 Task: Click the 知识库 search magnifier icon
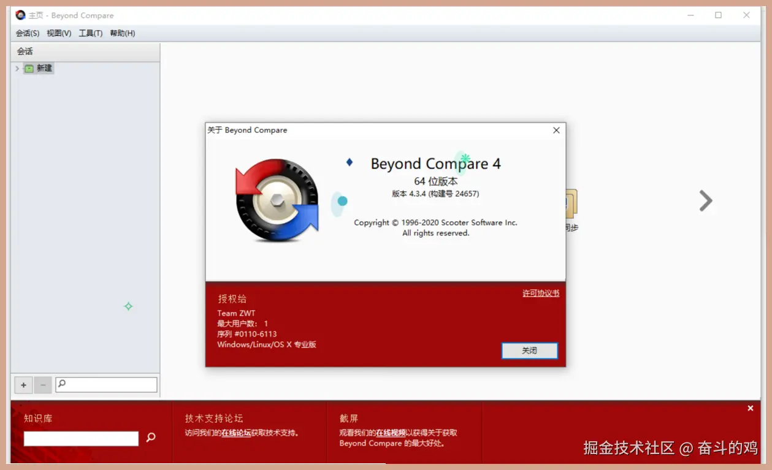[151, 438]
